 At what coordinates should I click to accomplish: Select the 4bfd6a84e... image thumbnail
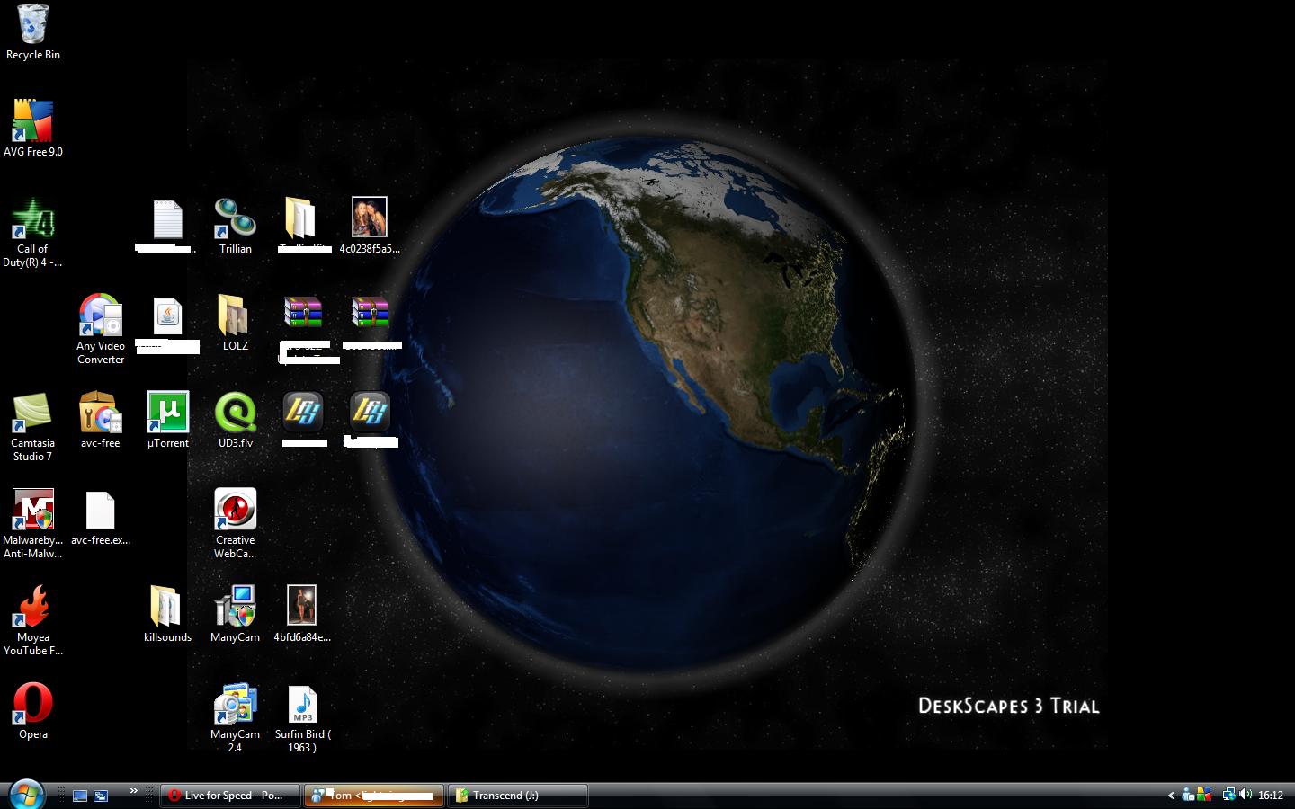302,605
